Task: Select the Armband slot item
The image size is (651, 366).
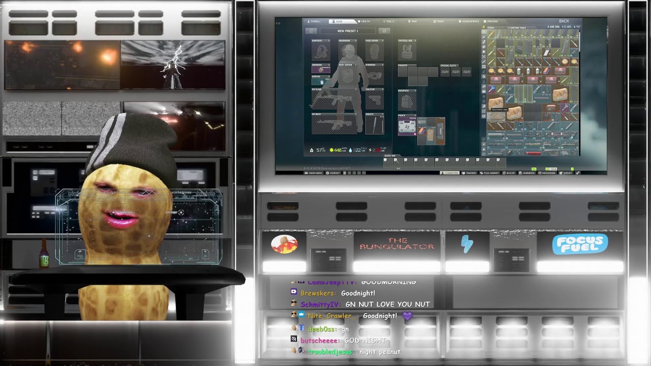Action: [x=321, y=69]
